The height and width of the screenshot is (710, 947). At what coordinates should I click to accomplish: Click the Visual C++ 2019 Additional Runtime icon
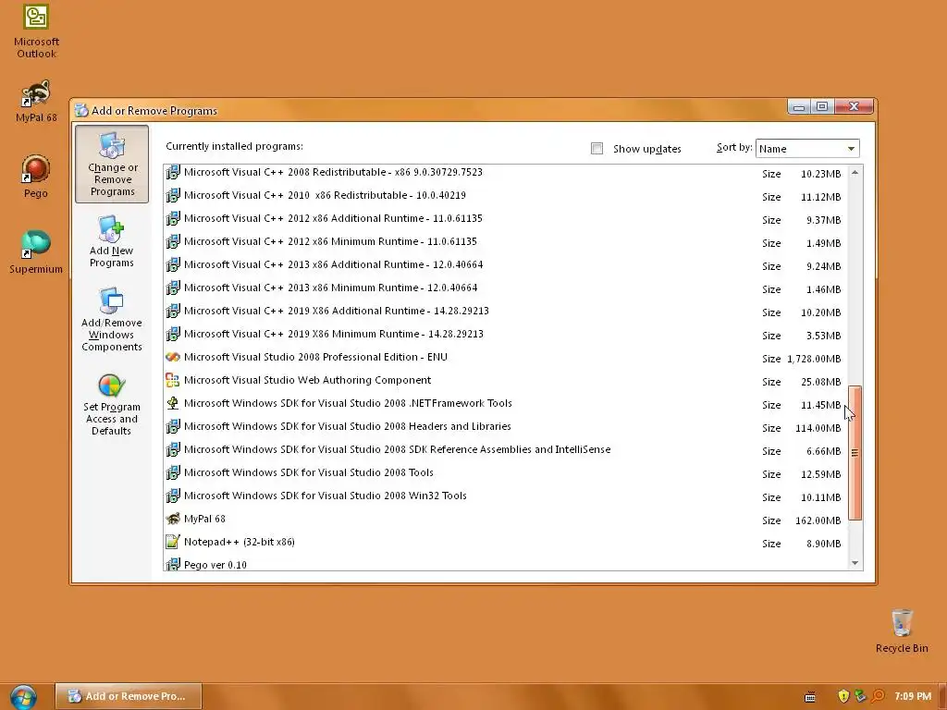[x=173, y=311]
